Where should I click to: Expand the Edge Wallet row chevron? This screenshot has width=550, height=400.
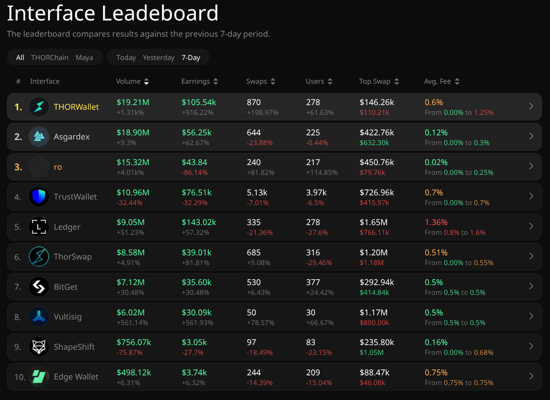[x=531, y=376]
